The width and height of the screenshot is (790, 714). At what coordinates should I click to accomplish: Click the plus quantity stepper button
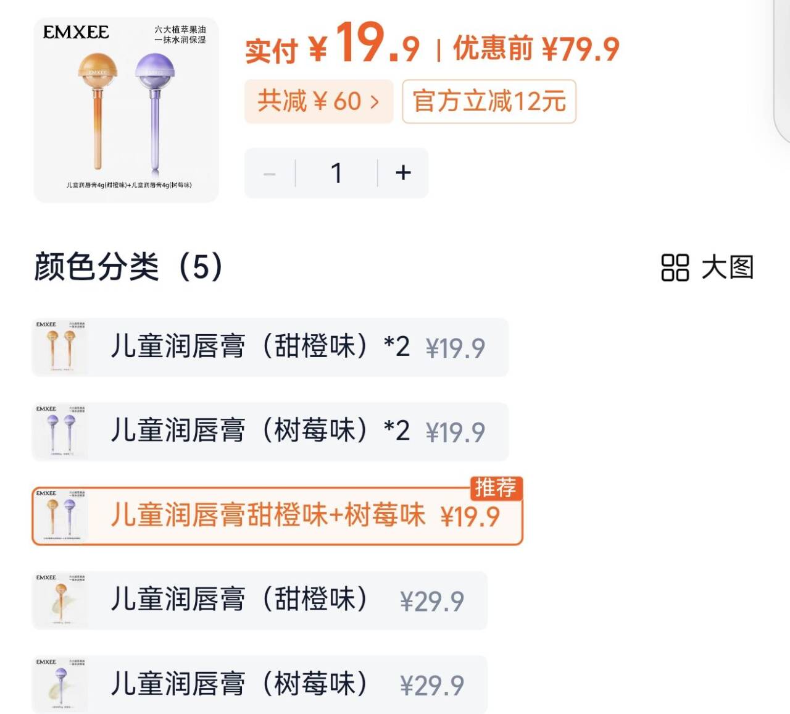tap(403, 173)
